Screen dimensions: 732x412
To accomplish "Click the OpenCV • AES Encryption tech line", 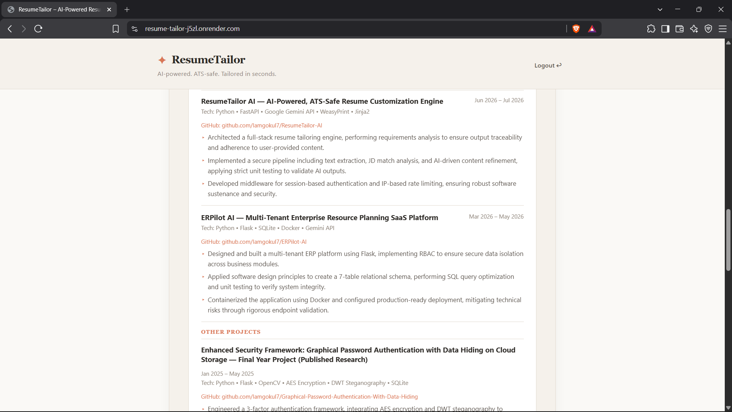I will click(305, 383).
